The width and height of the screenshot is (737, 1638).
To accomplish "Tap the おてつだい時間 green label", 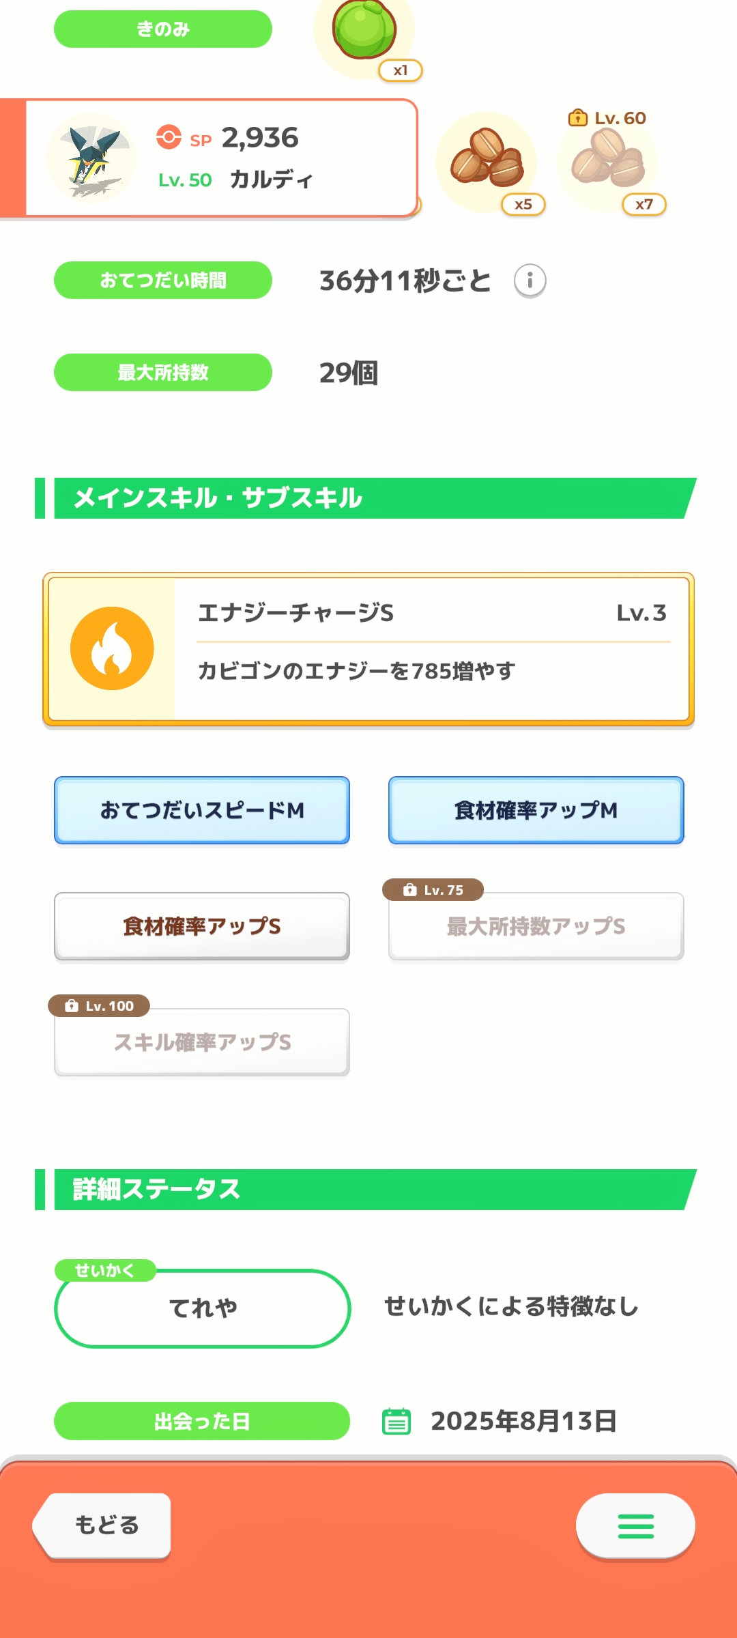I will (x=163, y=281).
